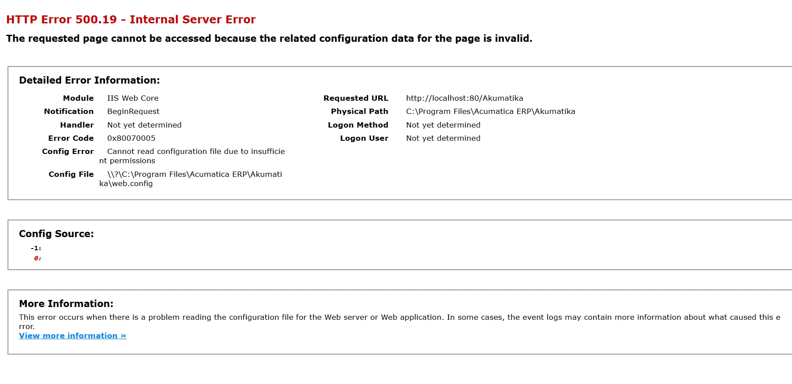The width and height of the screenshot is (792, 384).
Task: Click the 'Logon User' label
Action: 364,138
